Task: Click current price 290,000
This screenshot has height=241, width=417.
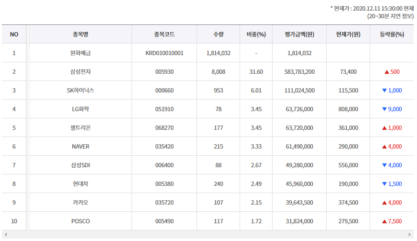Action: tap(348, 146)
